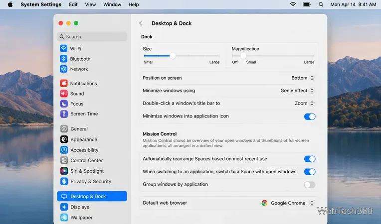The width and height of the screenshot is (381, 224).
Task: Click the Appearance icon in the sidebar
Action: pos(64,139)
